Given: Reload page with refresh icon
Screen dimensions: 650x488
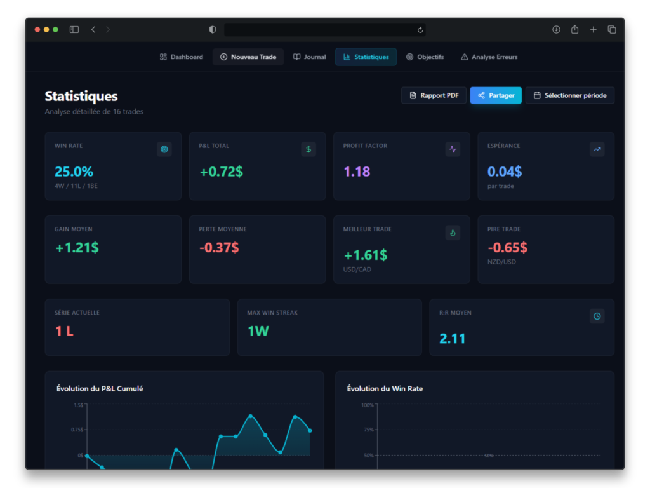Looking at the screenshot, I should click(420, 30).
